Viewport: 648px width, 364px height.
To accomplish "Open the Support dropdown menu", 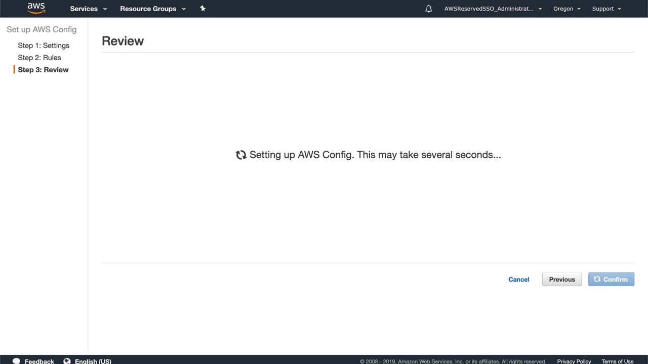I will pos(606,9).
